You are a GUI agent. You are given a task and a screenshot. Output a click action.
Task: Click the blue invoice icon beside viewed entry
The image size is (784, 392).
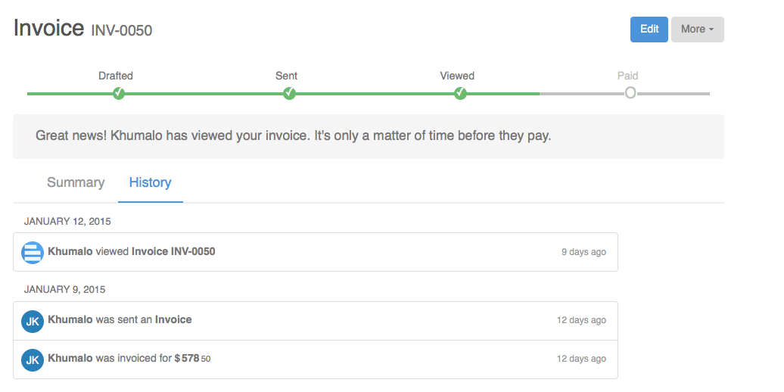click(x=33, y=252)
